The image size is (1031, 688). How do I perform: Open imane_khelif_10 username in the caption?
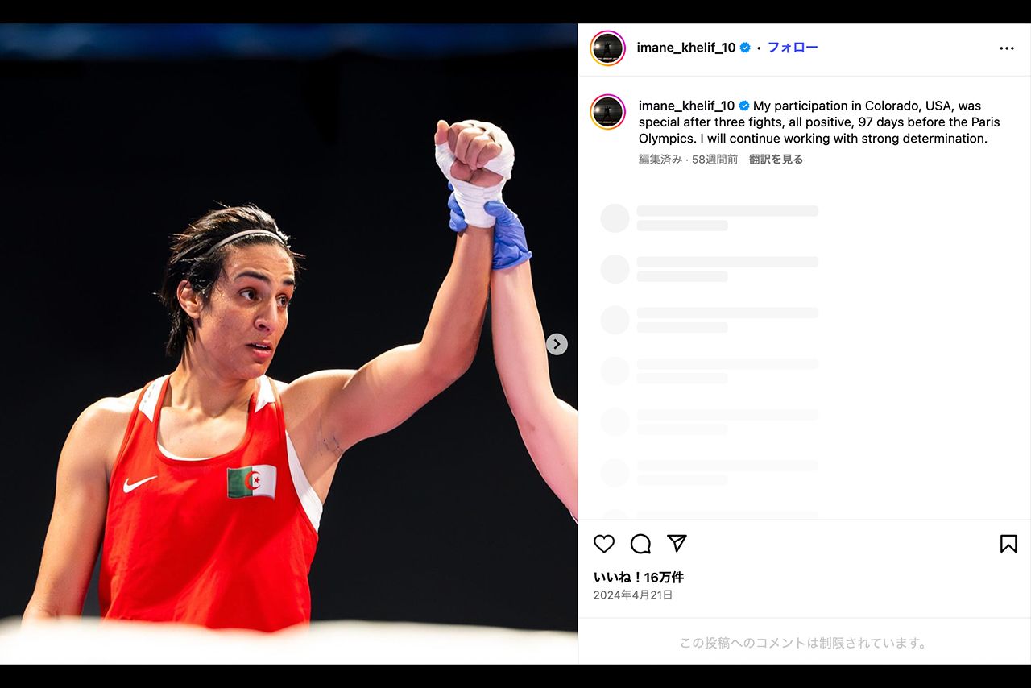[687, 106]
